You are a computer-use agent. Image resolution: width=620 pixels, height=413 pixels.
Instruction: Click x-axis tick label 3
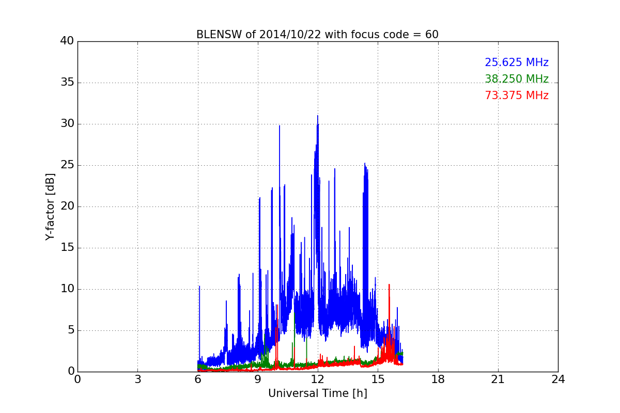click(137, 379)
